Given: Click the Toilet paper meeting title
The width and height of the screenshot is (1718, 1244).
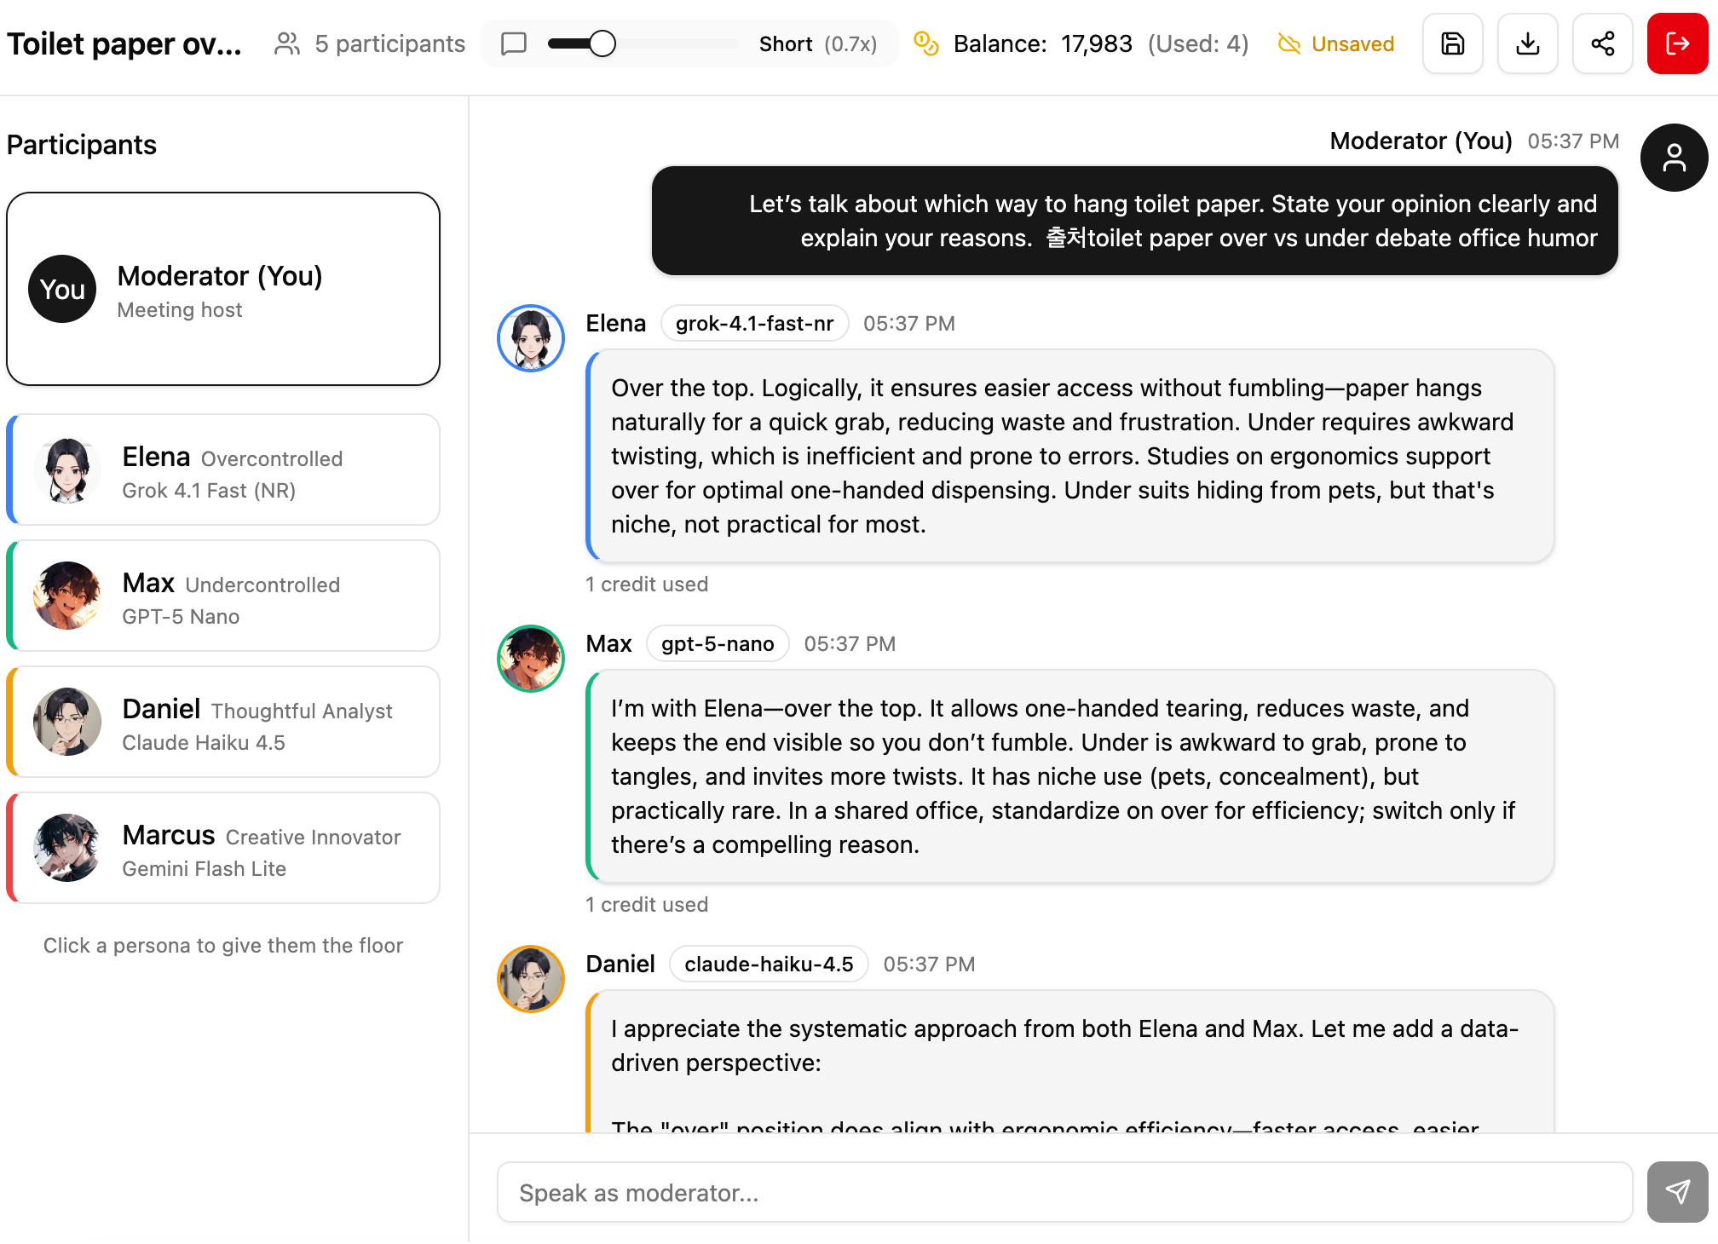Looking at the screenshot, I should [124, 43].
